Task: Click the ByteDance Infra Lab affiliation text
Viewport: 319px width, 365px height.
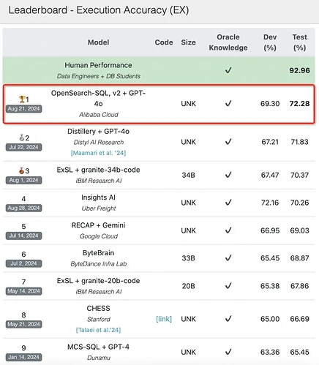Action: 99,264
